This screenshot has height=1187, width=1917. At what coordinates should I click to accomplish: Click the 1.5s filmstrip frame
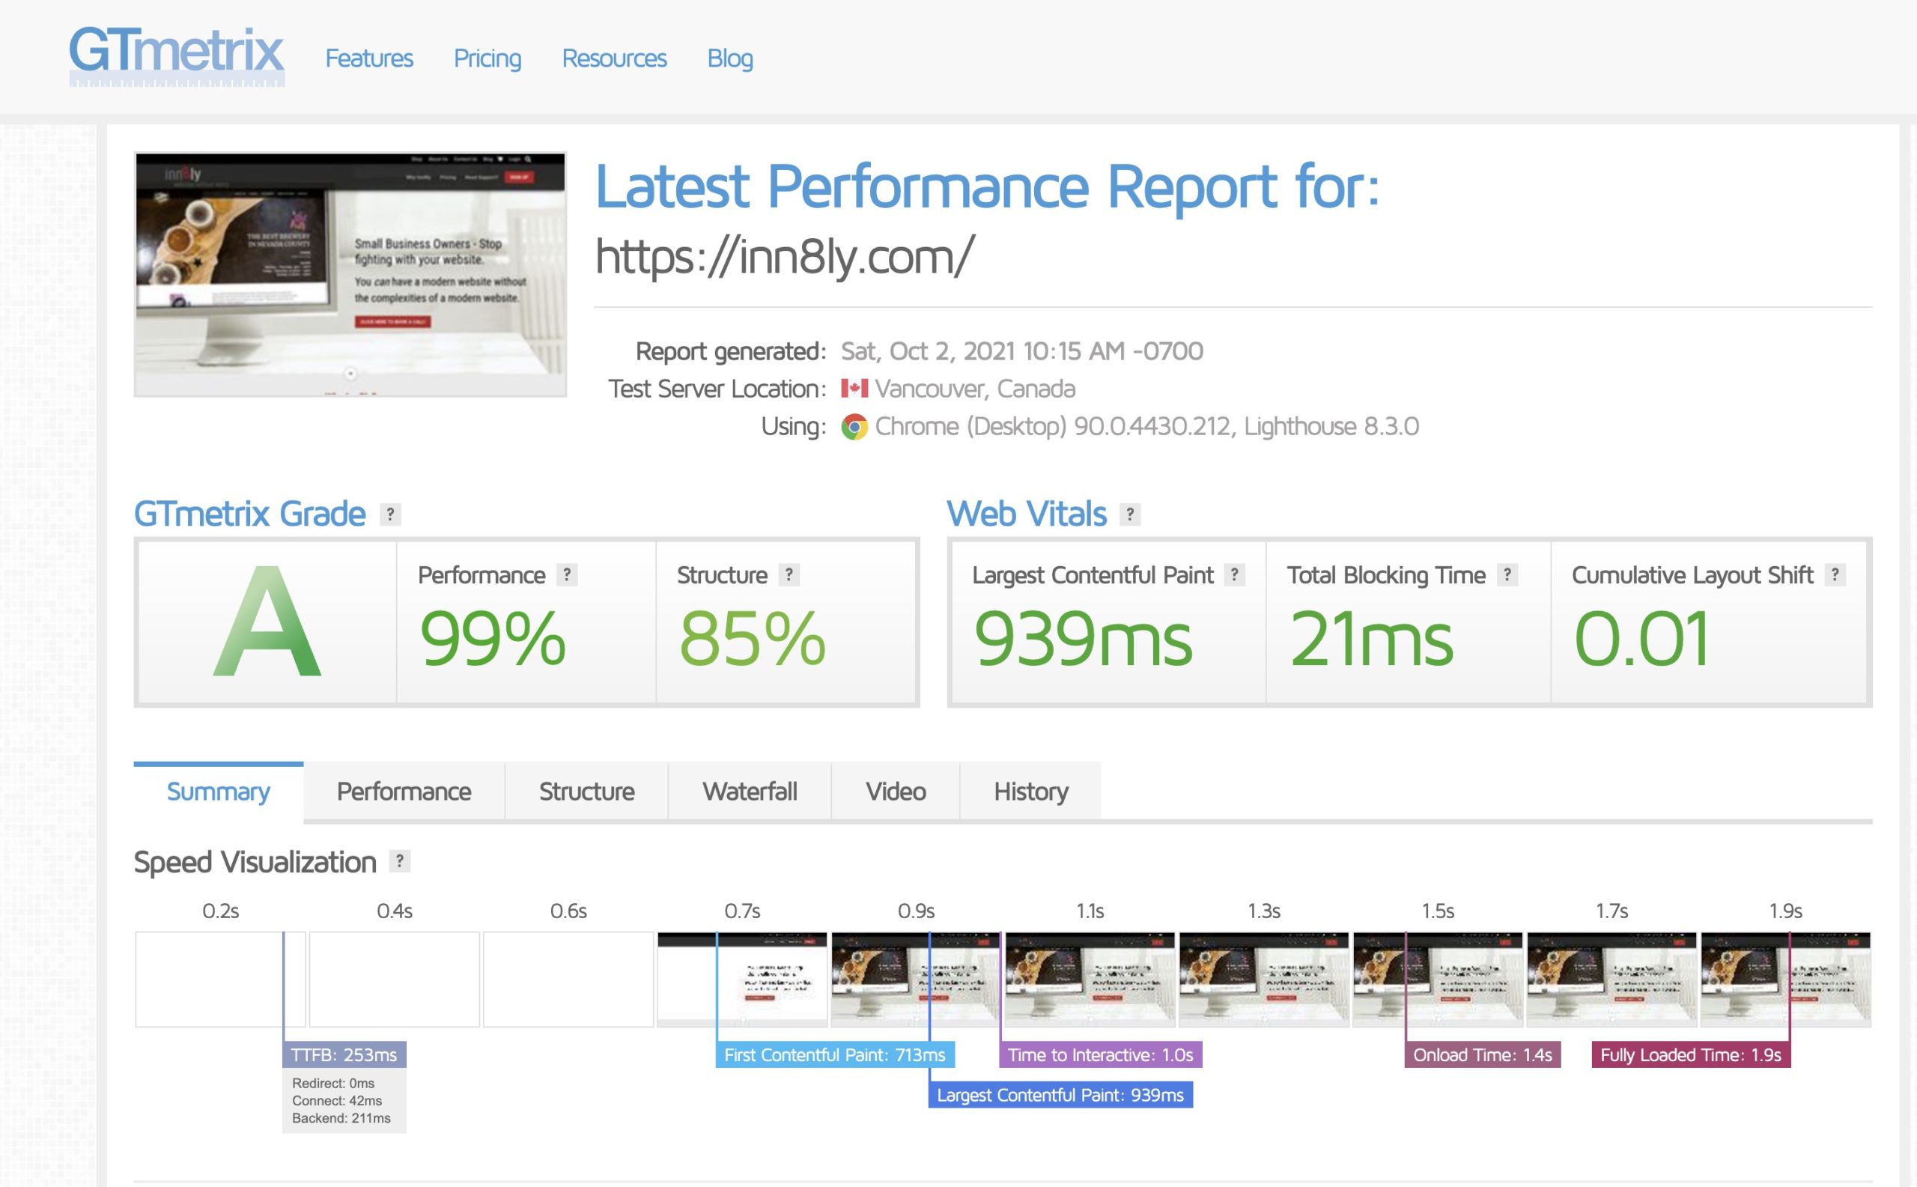click(1438, 979)
